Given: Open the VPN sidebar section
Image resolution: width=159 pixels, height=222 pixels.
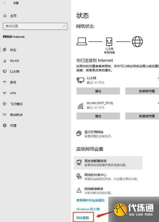Looking at the screenshot, I should coord(13,93).
